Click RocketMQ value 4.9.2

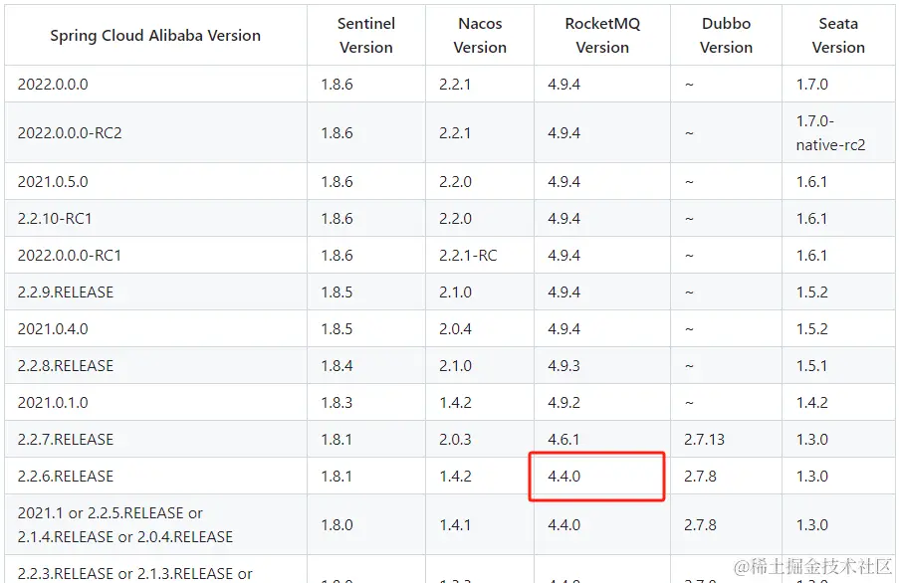(x=563, y=402)
